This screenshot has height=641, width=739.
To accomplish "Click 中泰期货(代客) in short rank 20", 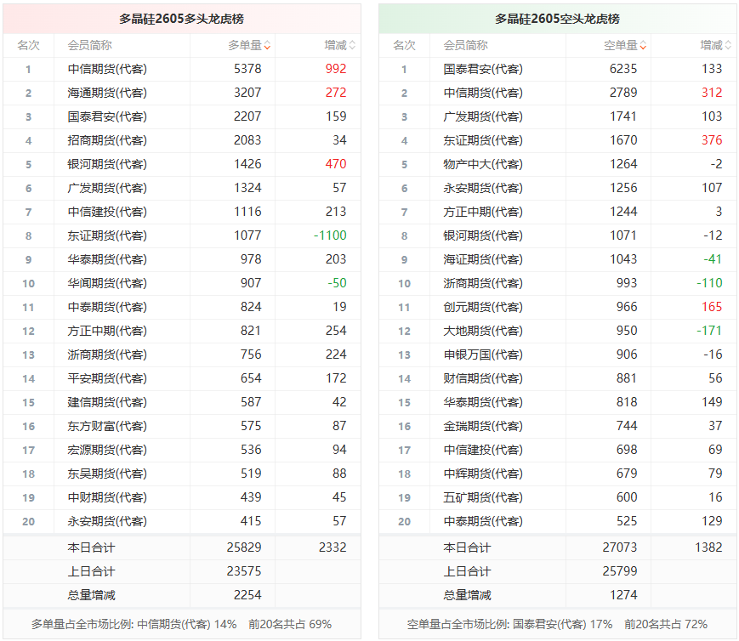I will tap(483, 521).
